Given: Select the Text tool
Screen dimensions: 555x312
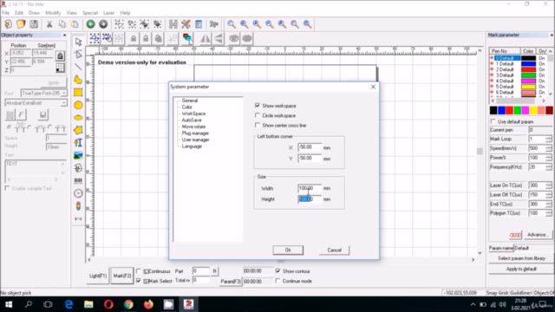Looking at the screenshot, I should (78, 142).
